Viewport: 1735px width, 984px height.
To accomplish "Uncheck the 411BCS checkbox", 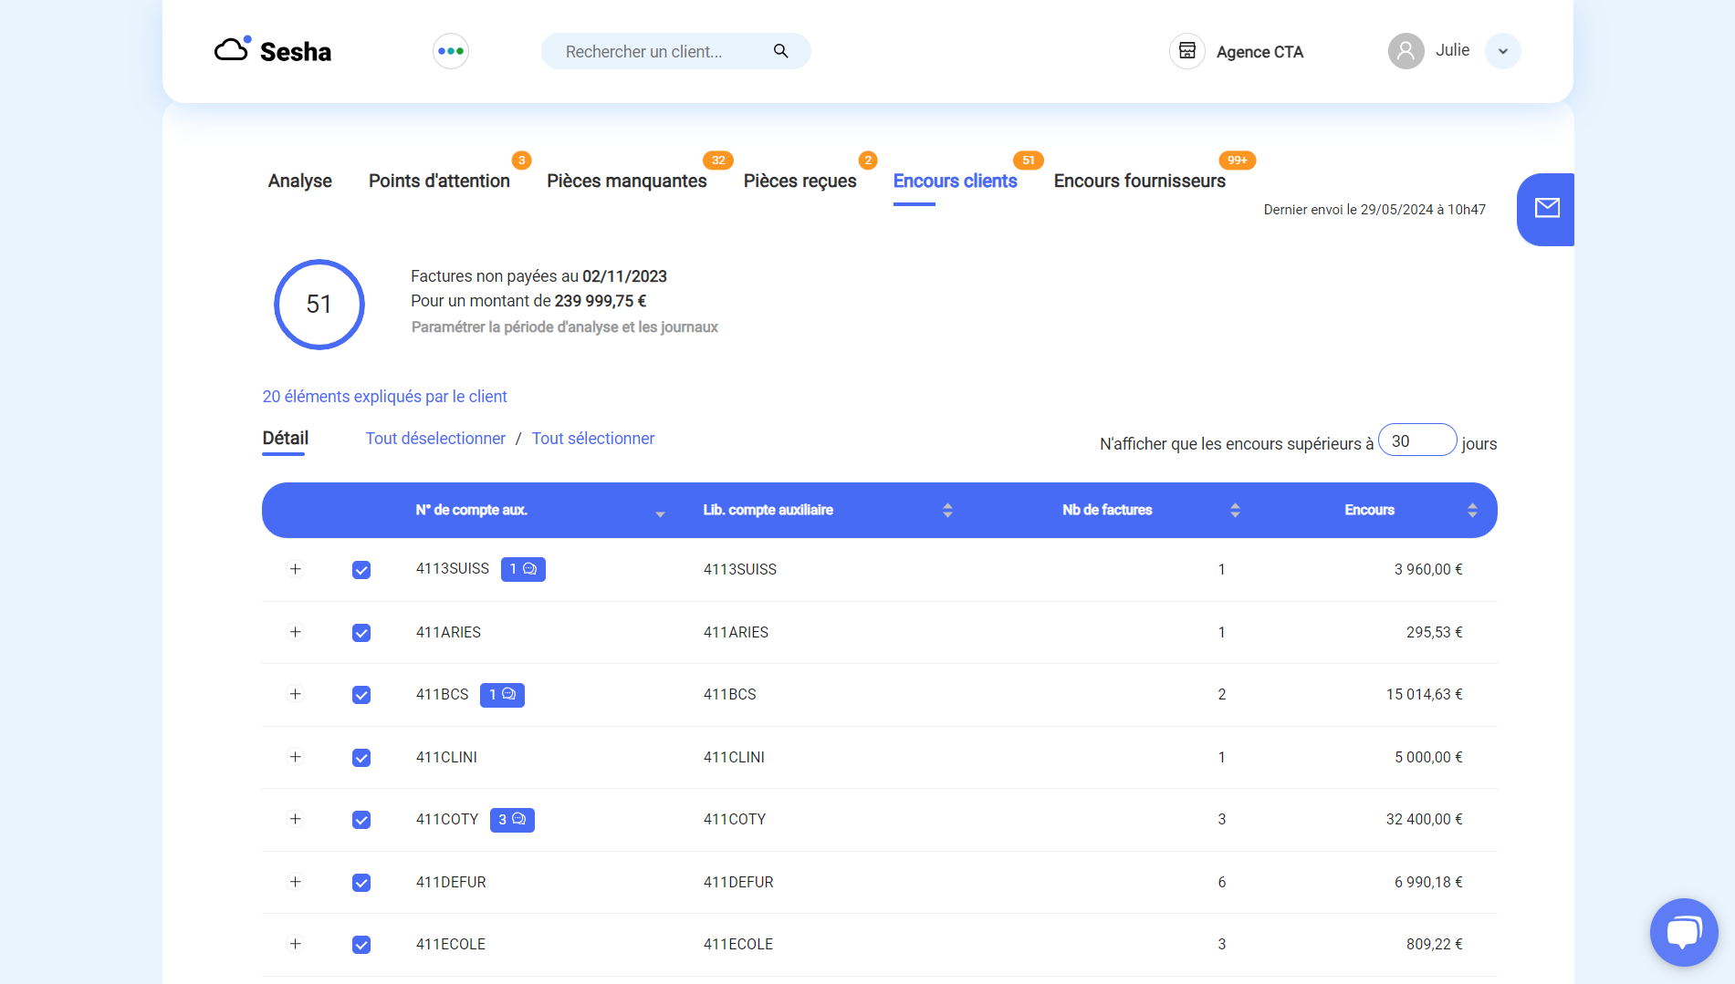I will [361, 695].
